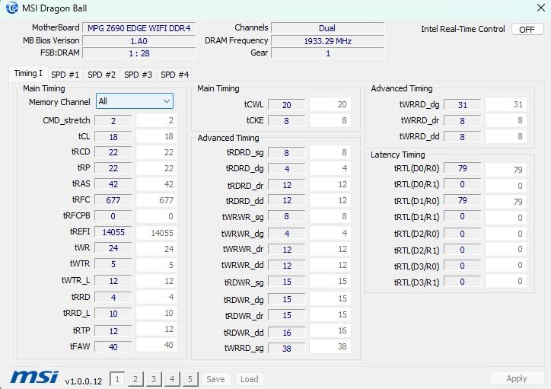Switch to the Timing I tab
Image resolution: width=551 pixels, height=389 pixels.
coord(28,74)
